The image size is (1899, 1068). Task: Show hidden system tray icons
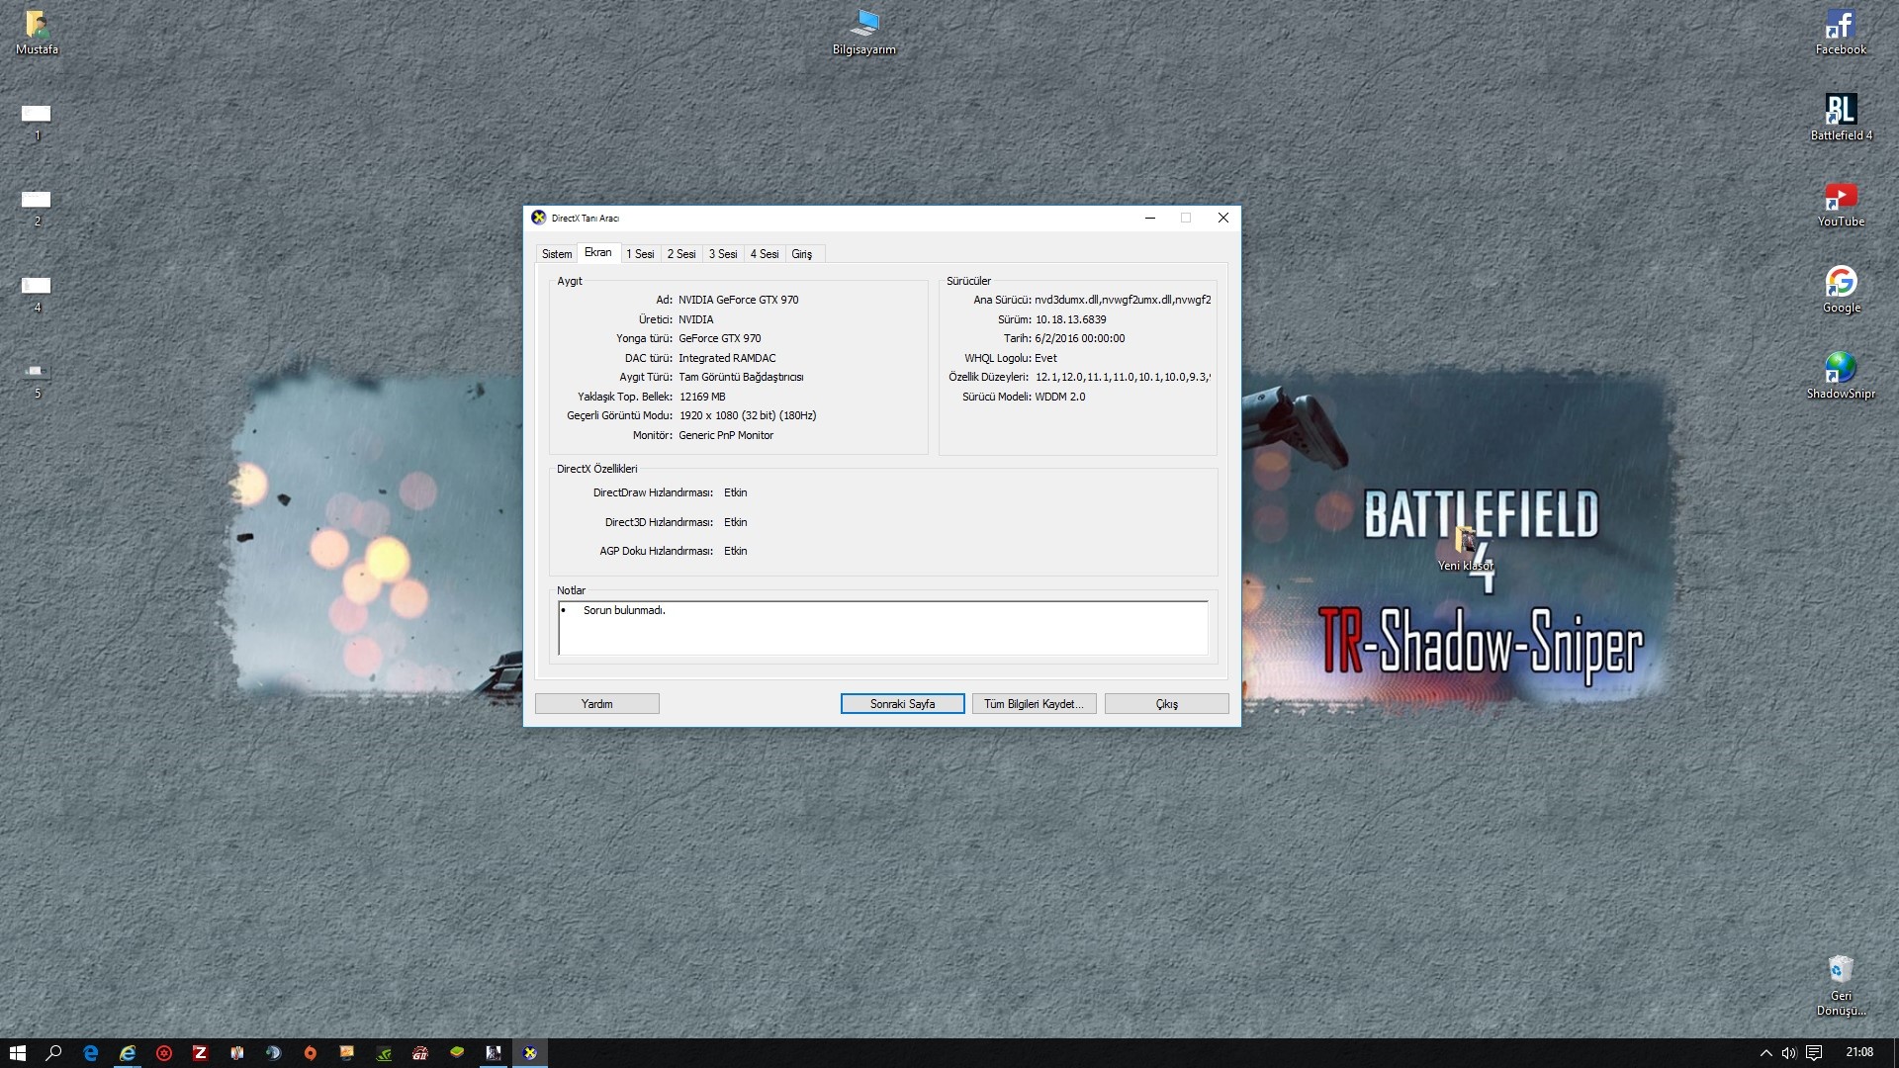1765,1053
